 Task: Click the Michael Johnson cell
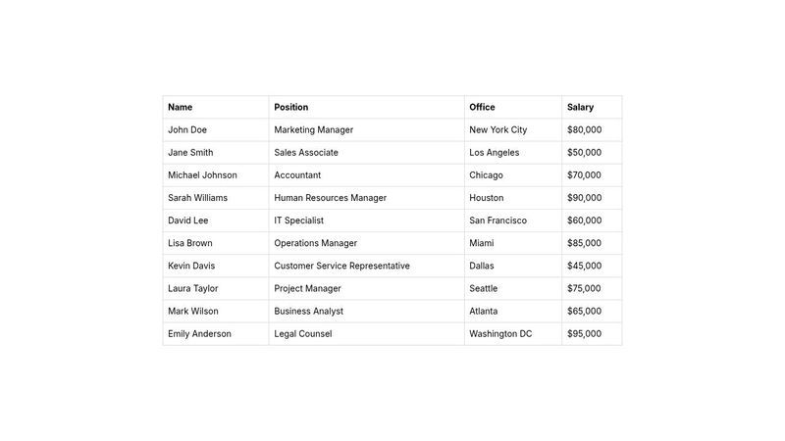202,175
